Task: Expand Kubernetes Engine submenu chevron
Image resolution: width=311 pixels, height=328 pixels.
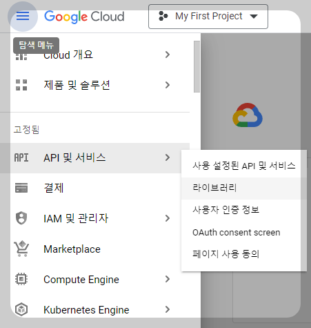Action: pyautogui.click(x=168, y=309)
